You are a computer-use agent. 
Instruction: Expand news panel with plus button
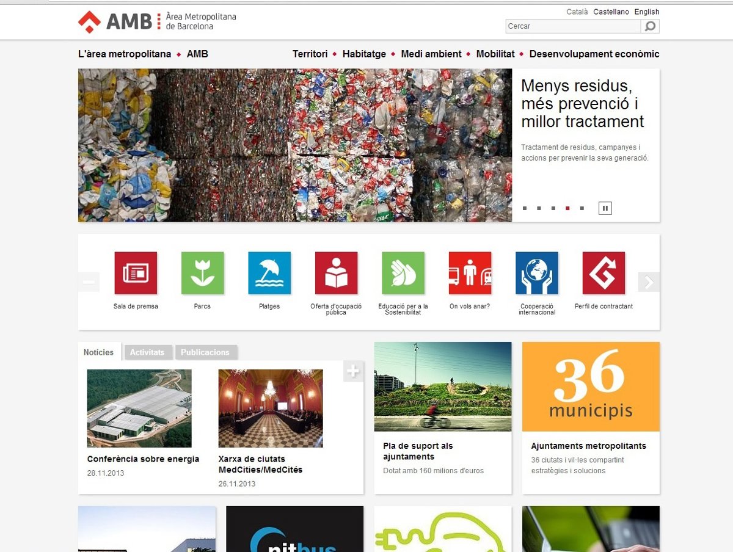pos(353,371)
